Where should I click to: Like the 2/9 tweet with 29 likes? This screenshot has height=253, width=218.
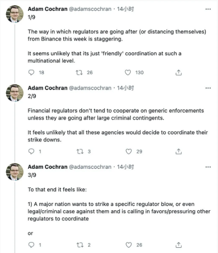click(129, 152)
